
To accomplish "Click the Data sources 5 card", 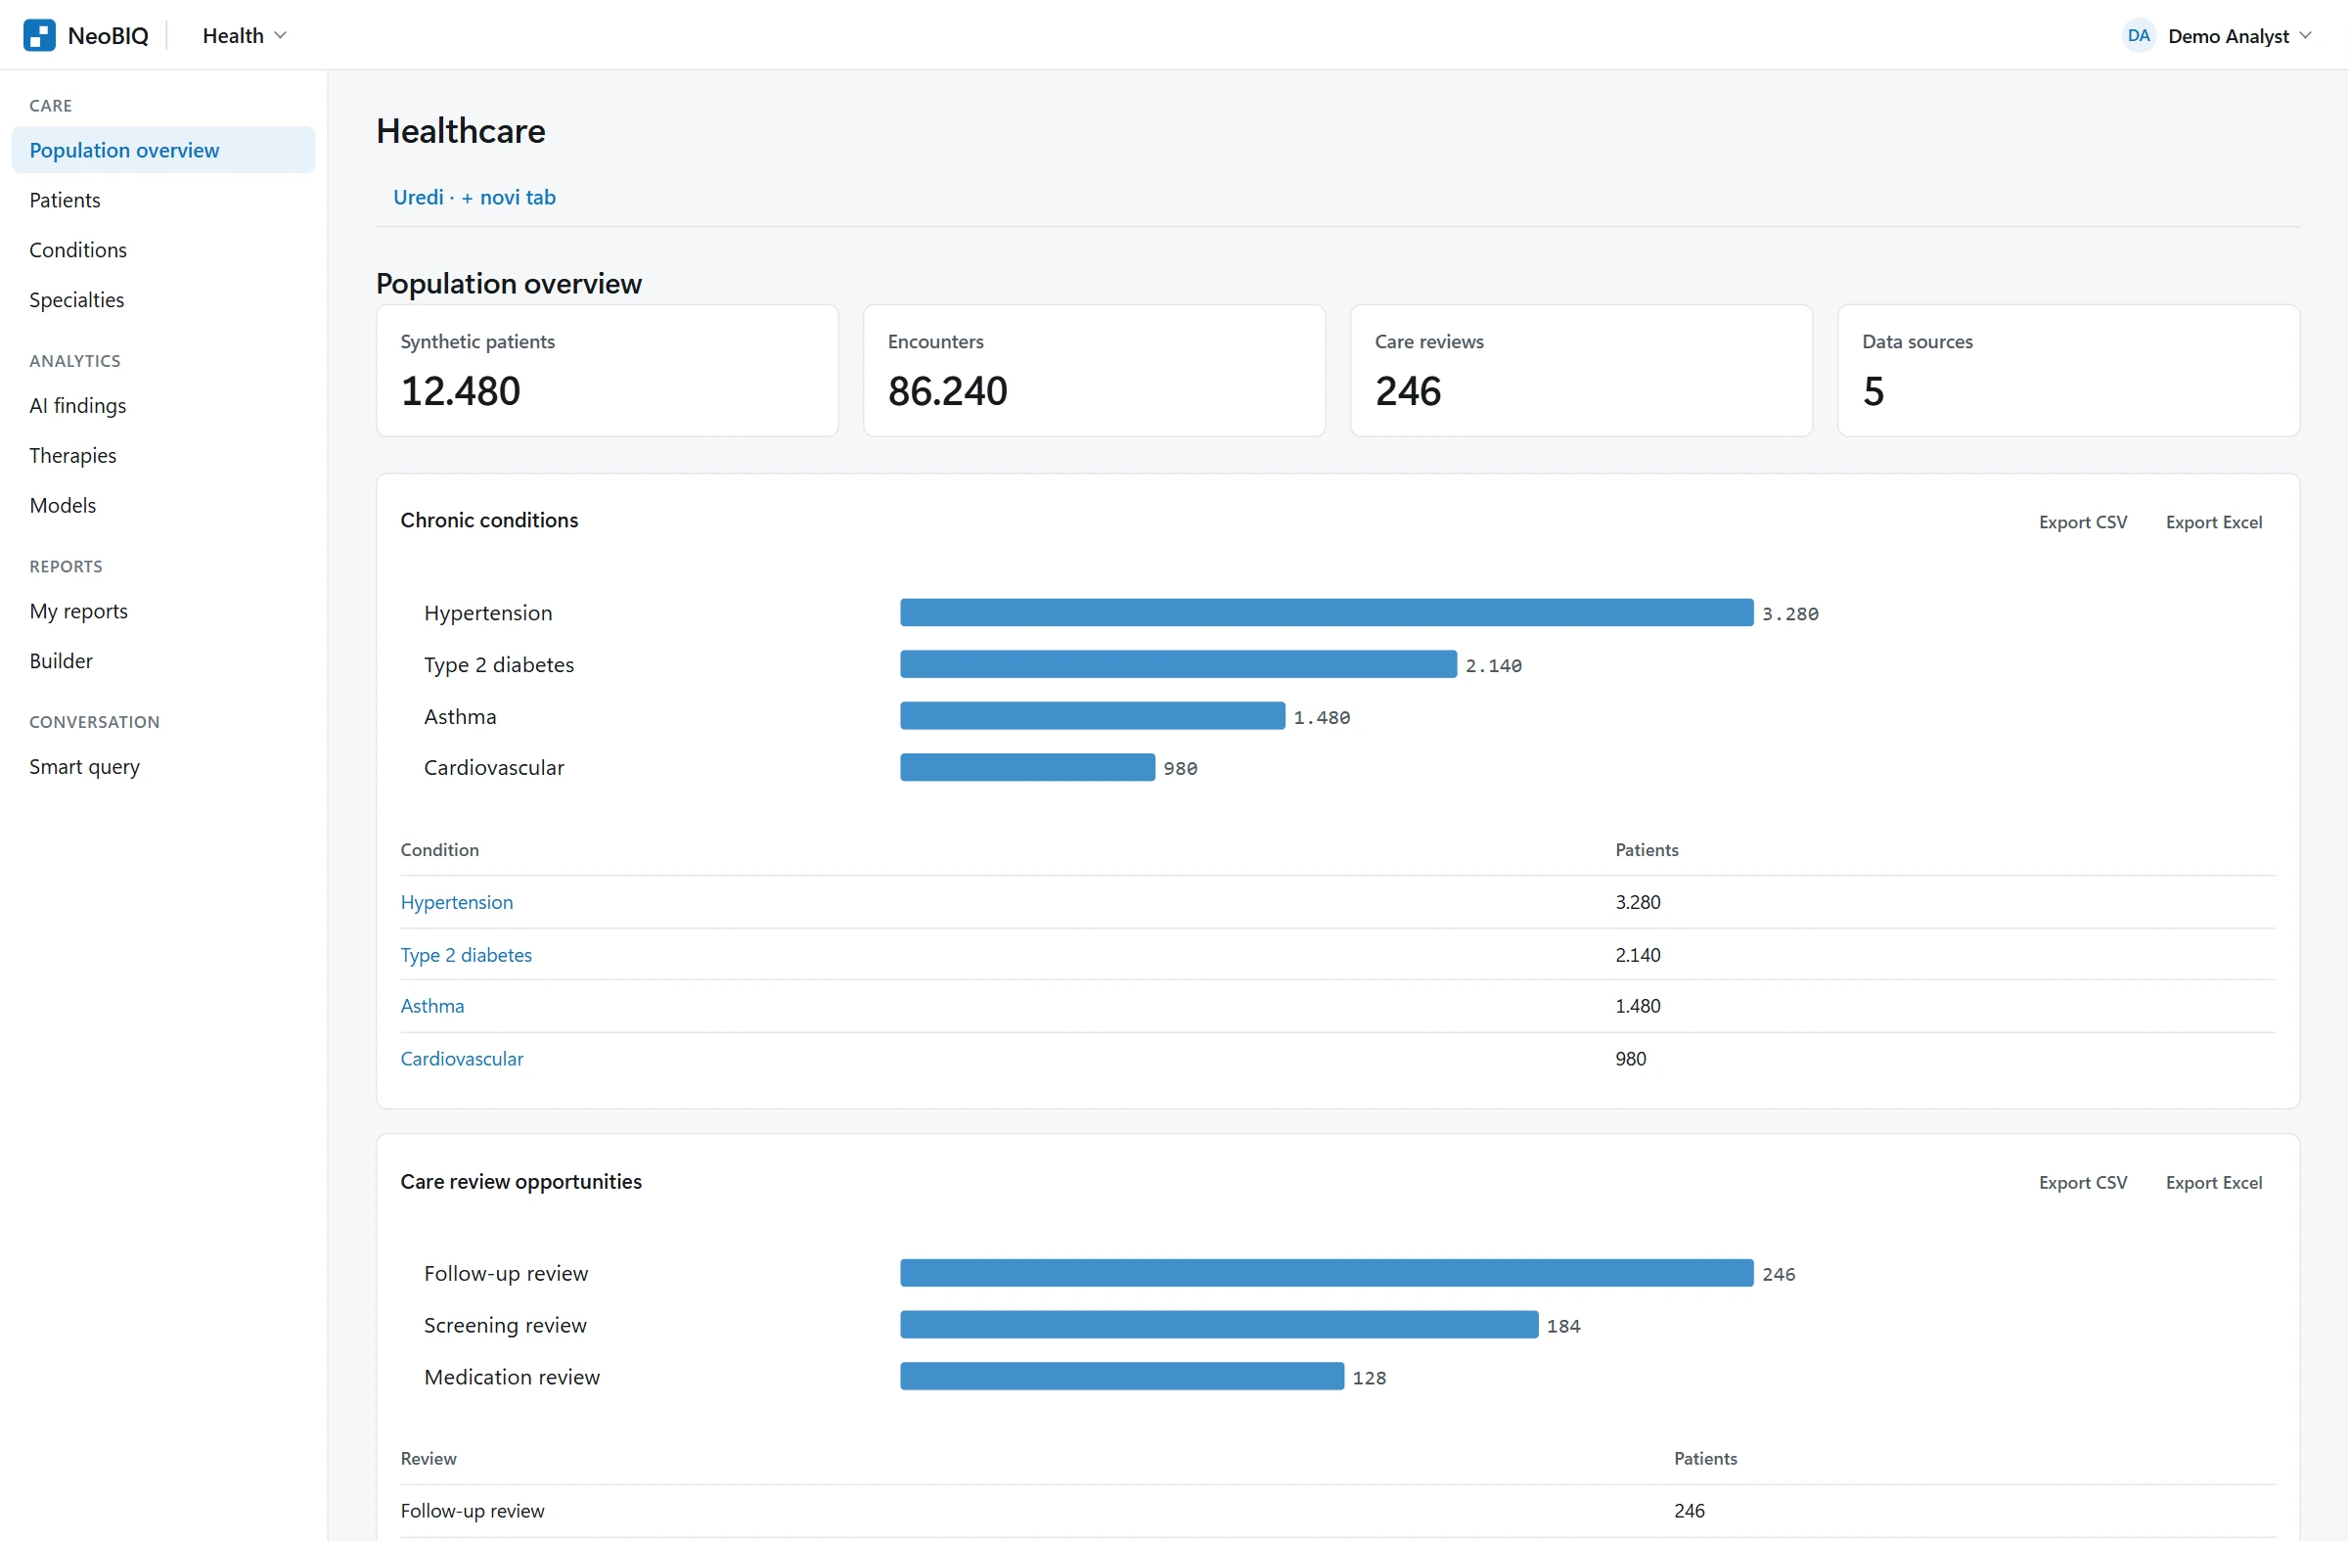I will [x=2069, y=371].
